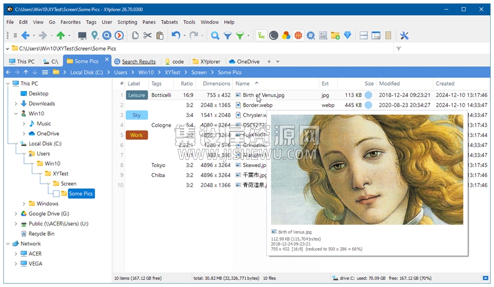The width and height of the screenshot is (494, 287).
Task: Click the orange Work label swatch
Action: point(137,135)
